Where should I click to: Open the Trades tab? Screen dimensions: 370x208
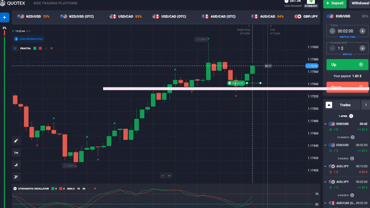(345, 105)
